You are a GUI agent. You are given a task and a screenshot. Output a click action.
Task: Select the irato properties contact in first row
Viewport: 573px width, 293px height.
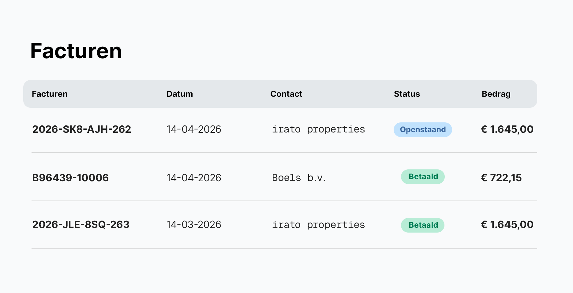318,129
